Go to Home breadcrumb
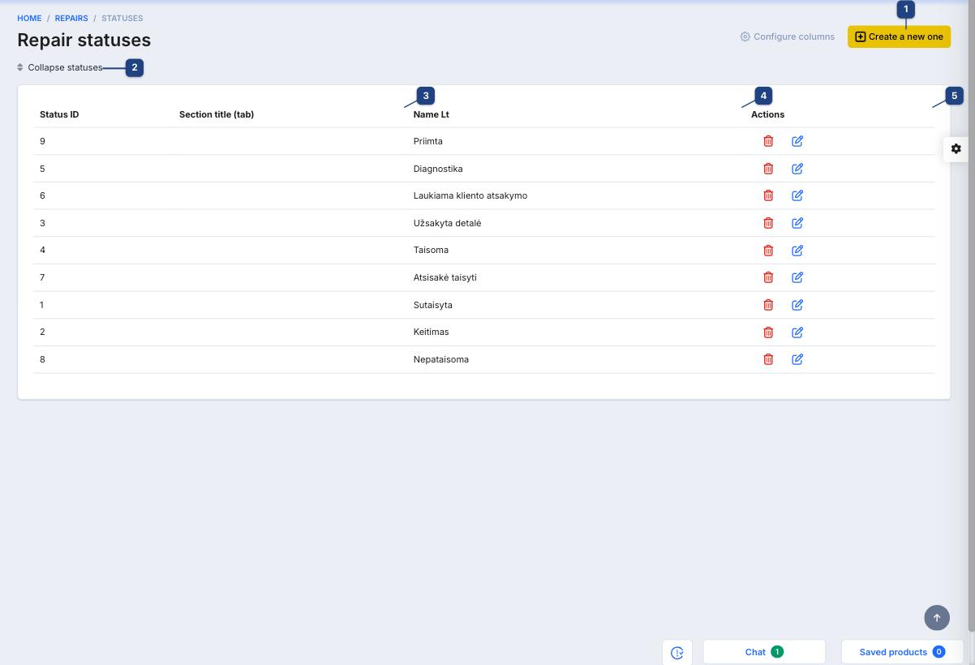The height and width of the screenshot is (665, 975). [29, 19]
